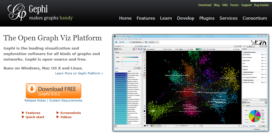
Task: Toggle the Invert Palette checkbox
Action: click(207, 49)
